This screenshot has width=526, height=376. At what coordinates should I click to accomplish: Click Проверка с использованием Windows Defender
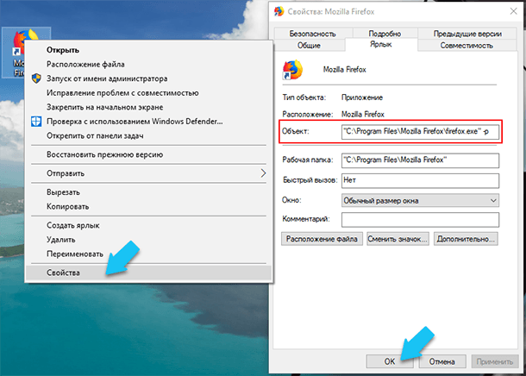pos(149,122)
